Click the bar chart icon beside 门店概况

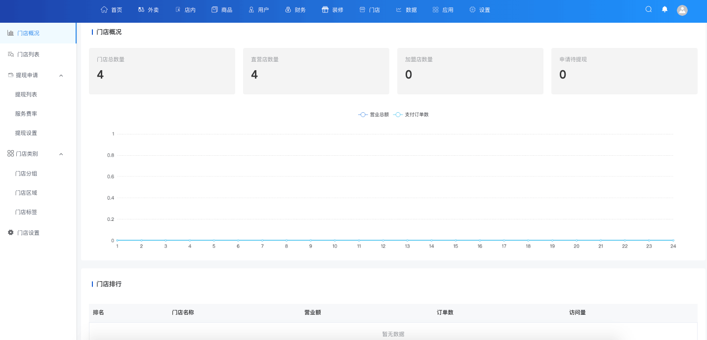click(10, 33)
